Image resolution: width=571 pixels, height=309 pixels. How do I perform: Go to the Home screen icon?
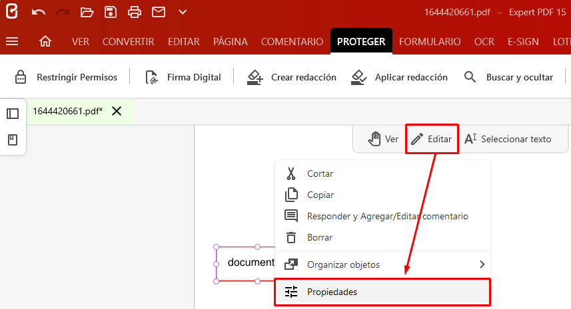[45, 41]
